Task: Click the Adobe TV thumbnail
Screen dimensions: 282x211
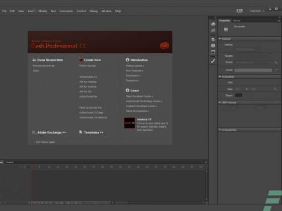Action: pyautogui.click(x=129, y=123)
